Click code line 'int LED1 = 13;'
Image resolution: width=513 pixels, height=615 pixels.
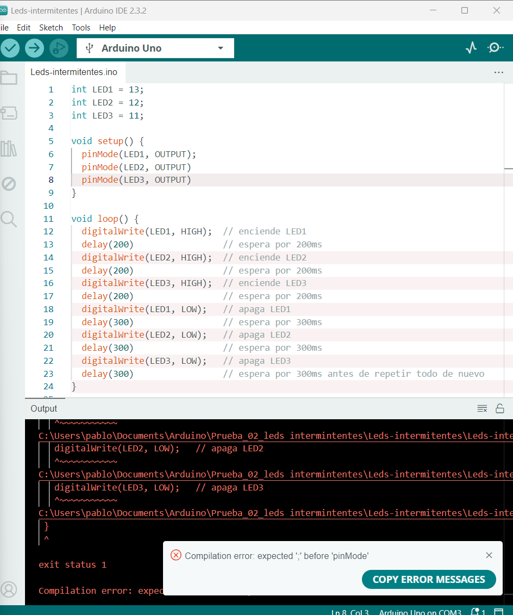[108, 89]
